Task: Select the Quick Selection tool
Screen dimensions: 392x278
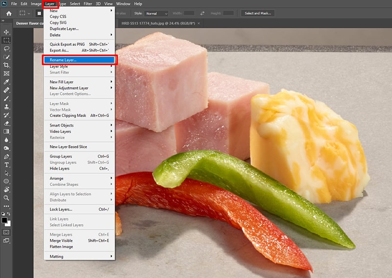Action: point(6,57)
